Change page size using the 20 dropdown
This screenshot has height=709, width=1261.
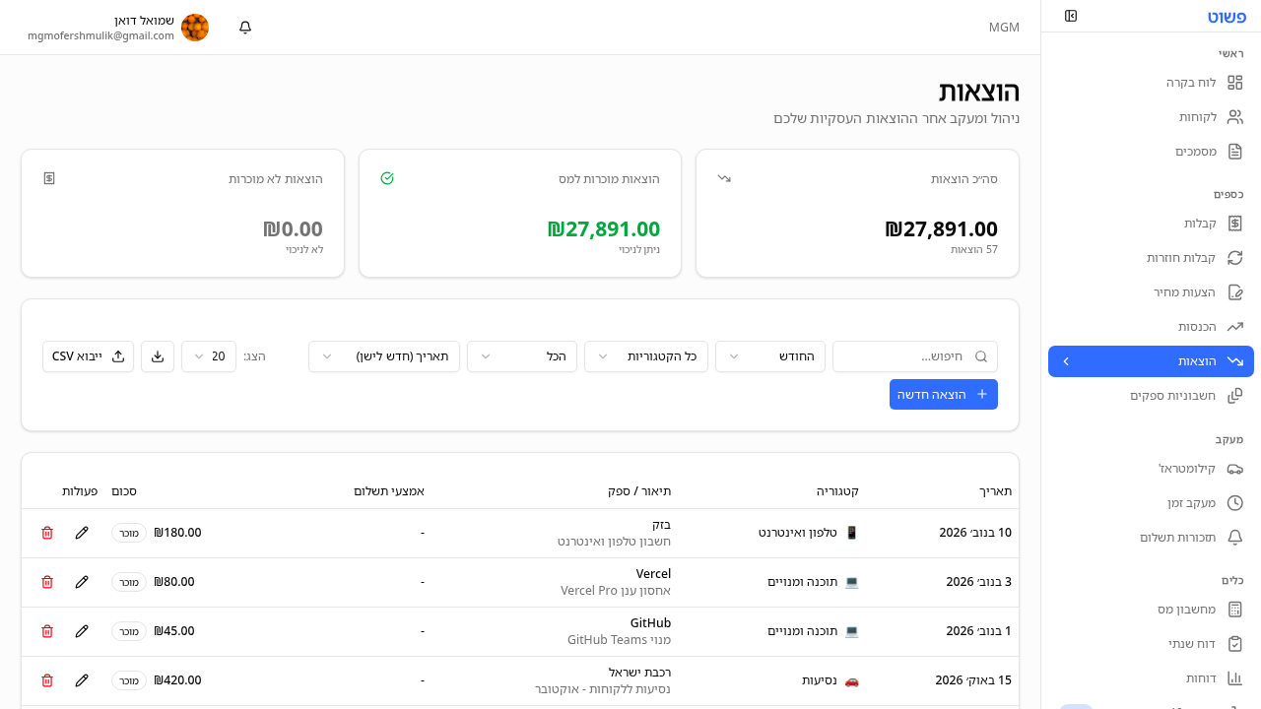pyautogui.click(x=208, y=356)
